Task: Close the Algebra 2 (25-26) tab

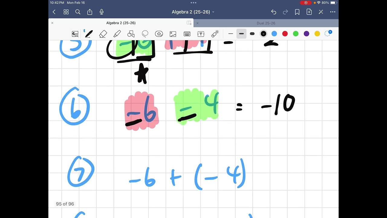Action: click(x=52, y=23)
